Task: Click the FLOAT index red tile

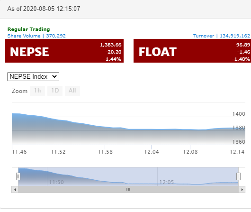Action: click(192, 51)
